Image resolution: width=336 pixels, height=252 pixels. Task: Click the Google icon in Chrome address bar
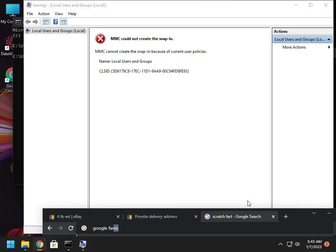point(84,228)
